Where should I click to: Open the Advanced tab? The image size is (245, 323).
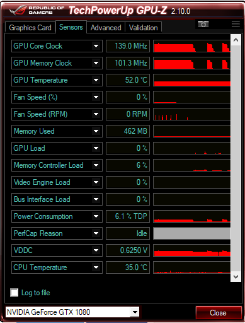point(106,28)
